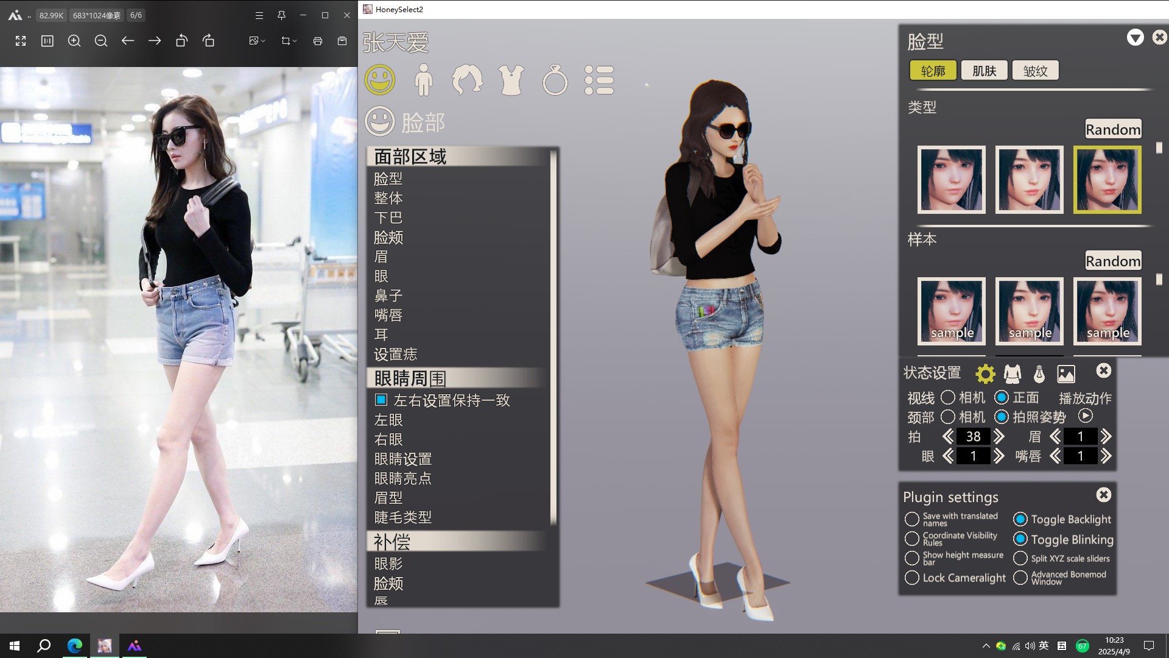1169x658 pixels.
Task: Toggle 左右设置保持一致 checkbox
Action: pos(381,400)
